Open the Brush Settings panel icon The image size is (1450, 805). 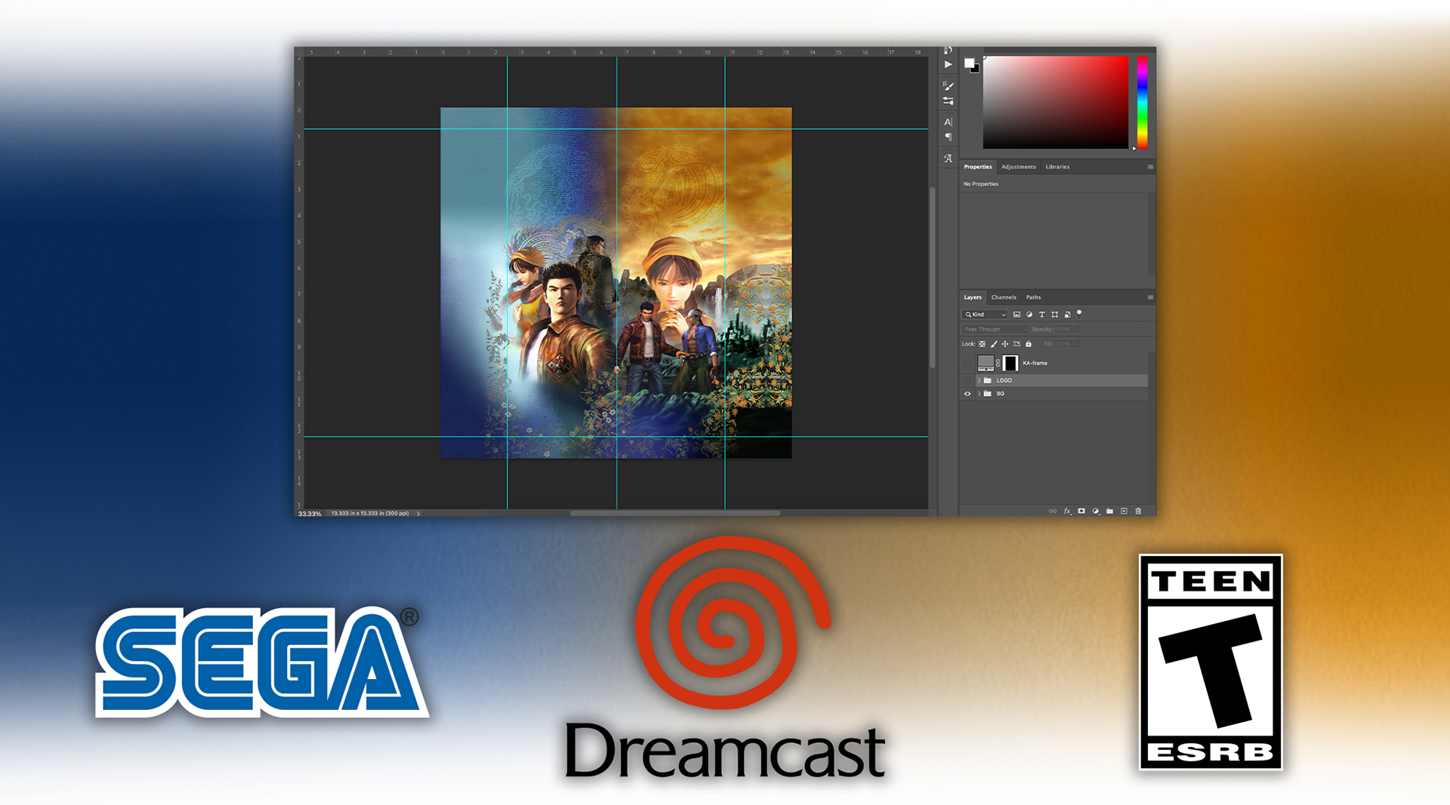[948, 86]
